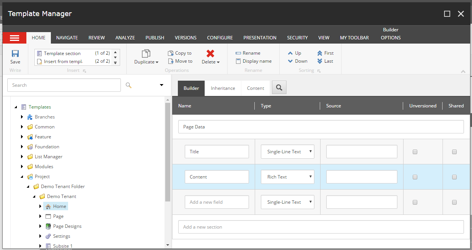Screen dimensions: 472x250
Task: Collapse the Demo Tenant Folder node
Action: pos(28,187)
